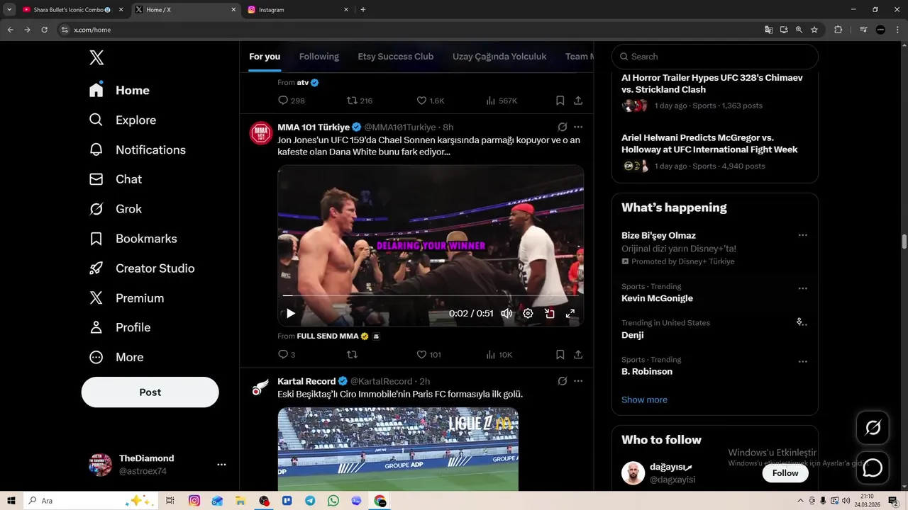Switch to Etsy Success Club tab
The image size is (908, 510).
tap(395, 57)
